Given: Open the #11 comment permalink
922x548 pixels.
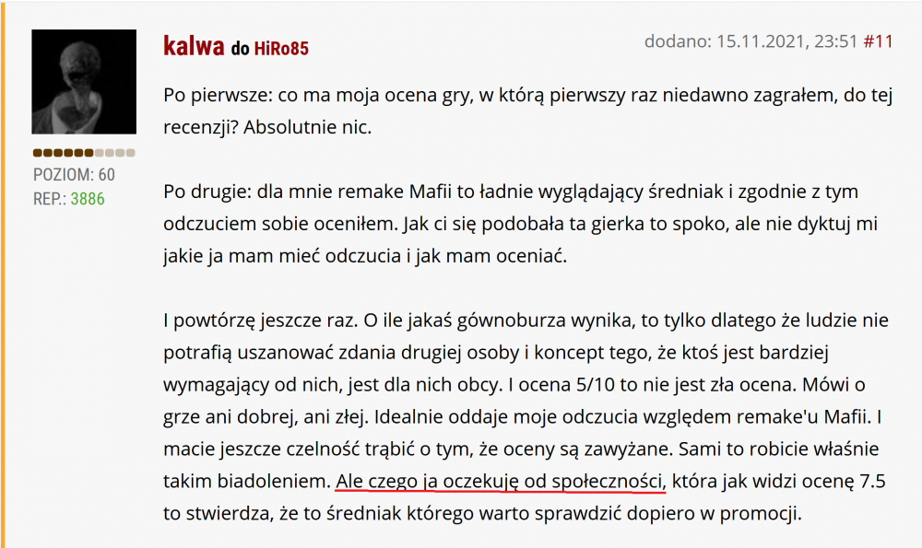Looking at the screenshot, I should coord(878,41).
